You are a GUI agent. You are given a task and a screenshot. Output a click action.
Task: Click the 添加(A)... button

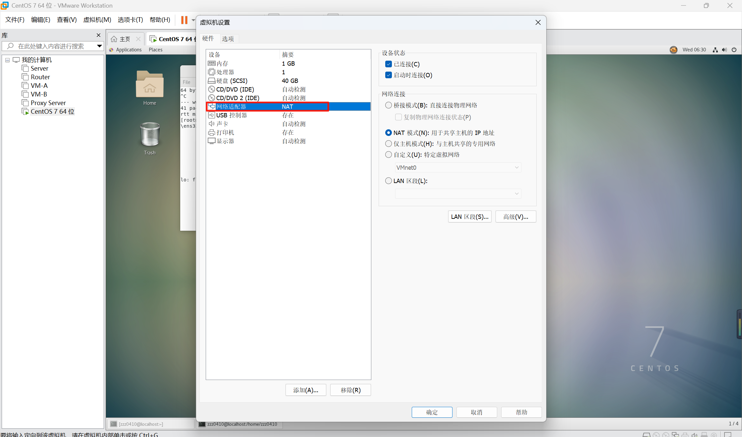[x=305, y=390]
